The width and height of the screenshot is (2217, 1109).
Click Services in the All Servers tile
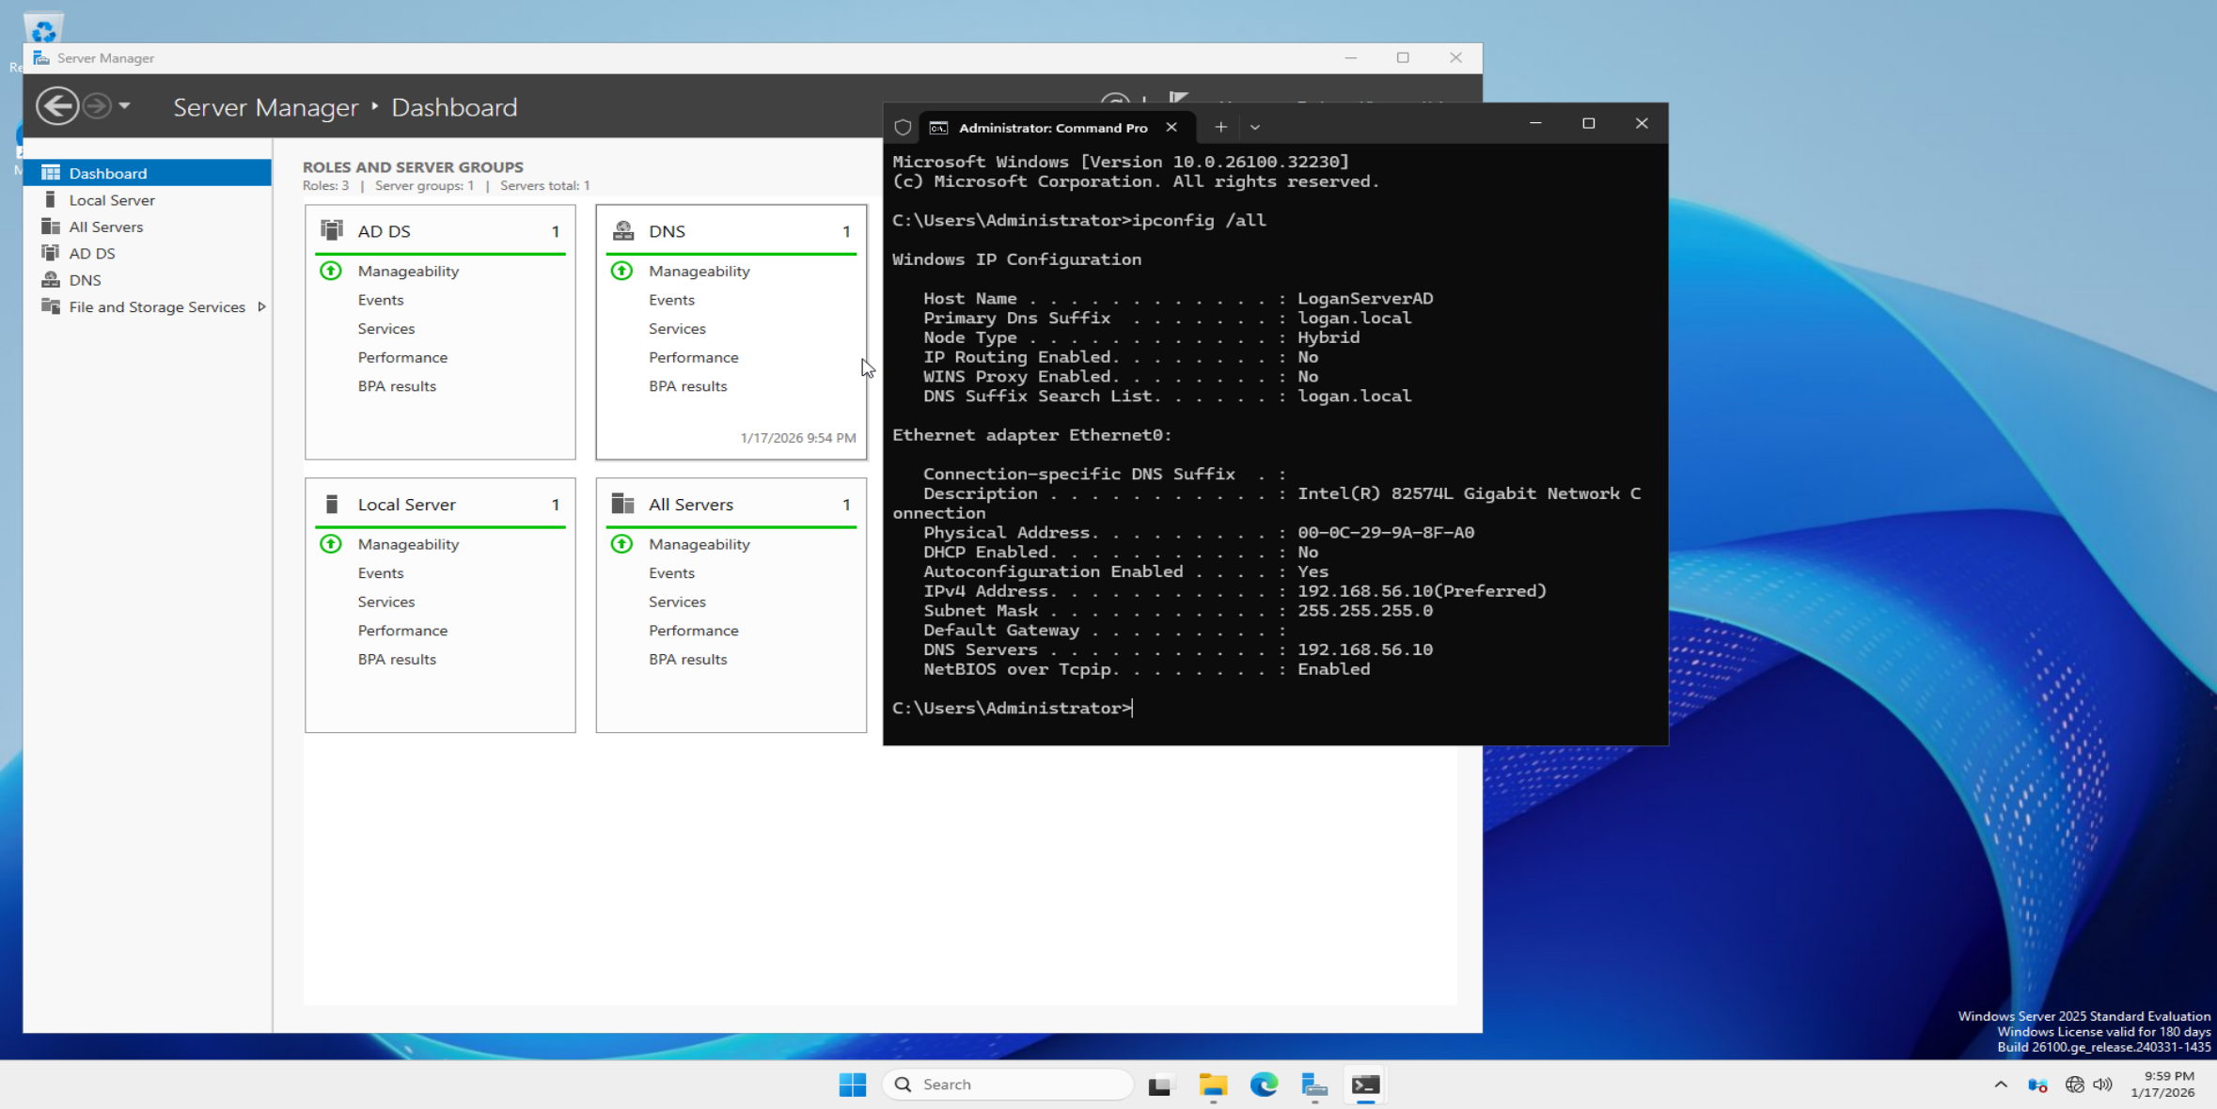pyautogui.click(x=677, y=602)
